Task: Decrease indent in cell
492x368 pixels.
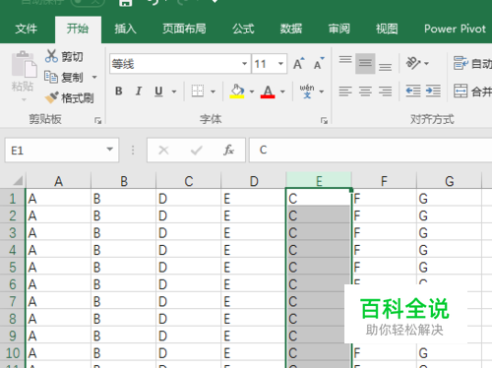Action: click(x=413, y=91)
